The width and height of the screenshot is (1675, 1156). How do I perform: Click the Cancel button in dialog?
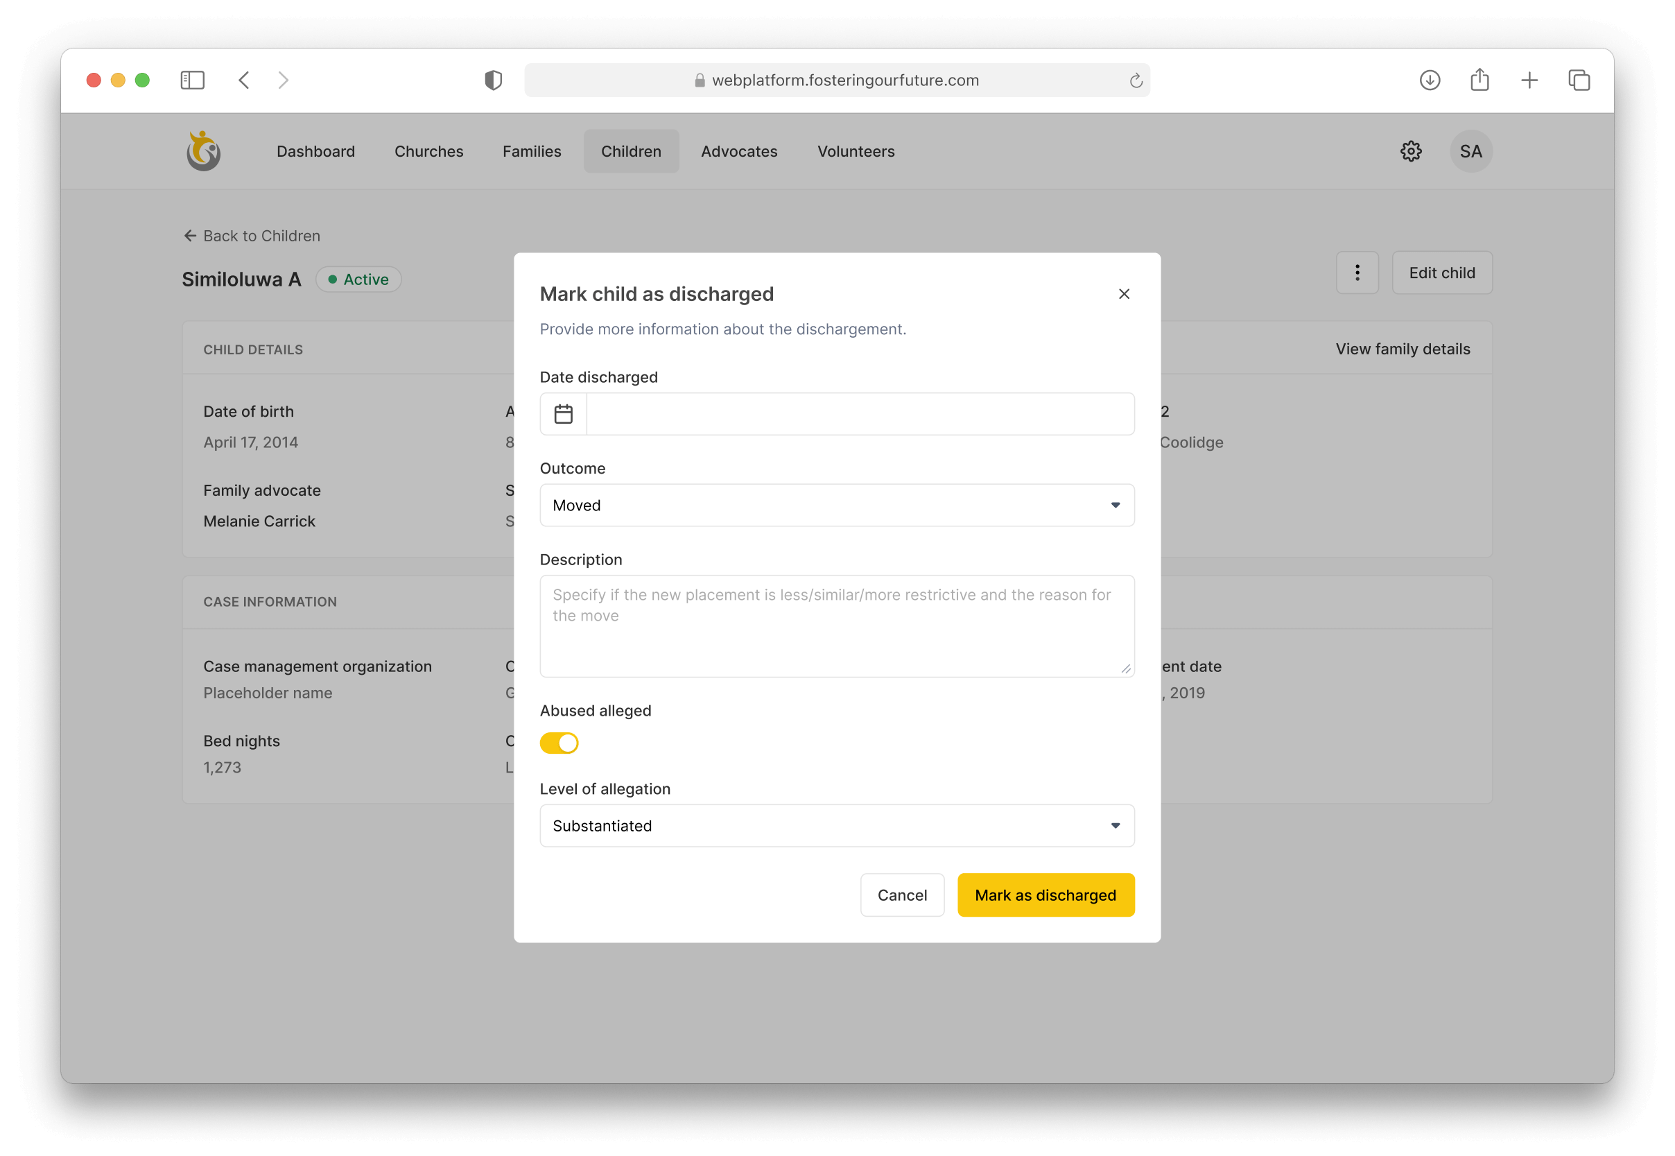pos(901,895)
